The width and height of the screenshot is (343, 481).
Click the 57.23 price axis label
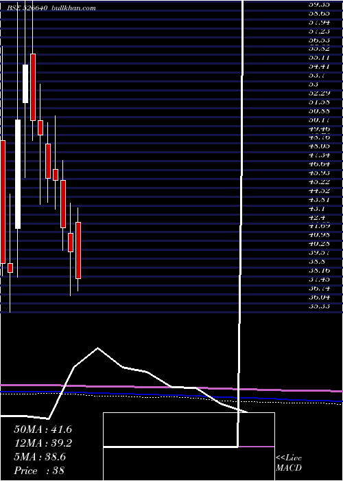[x=319, y=31]
